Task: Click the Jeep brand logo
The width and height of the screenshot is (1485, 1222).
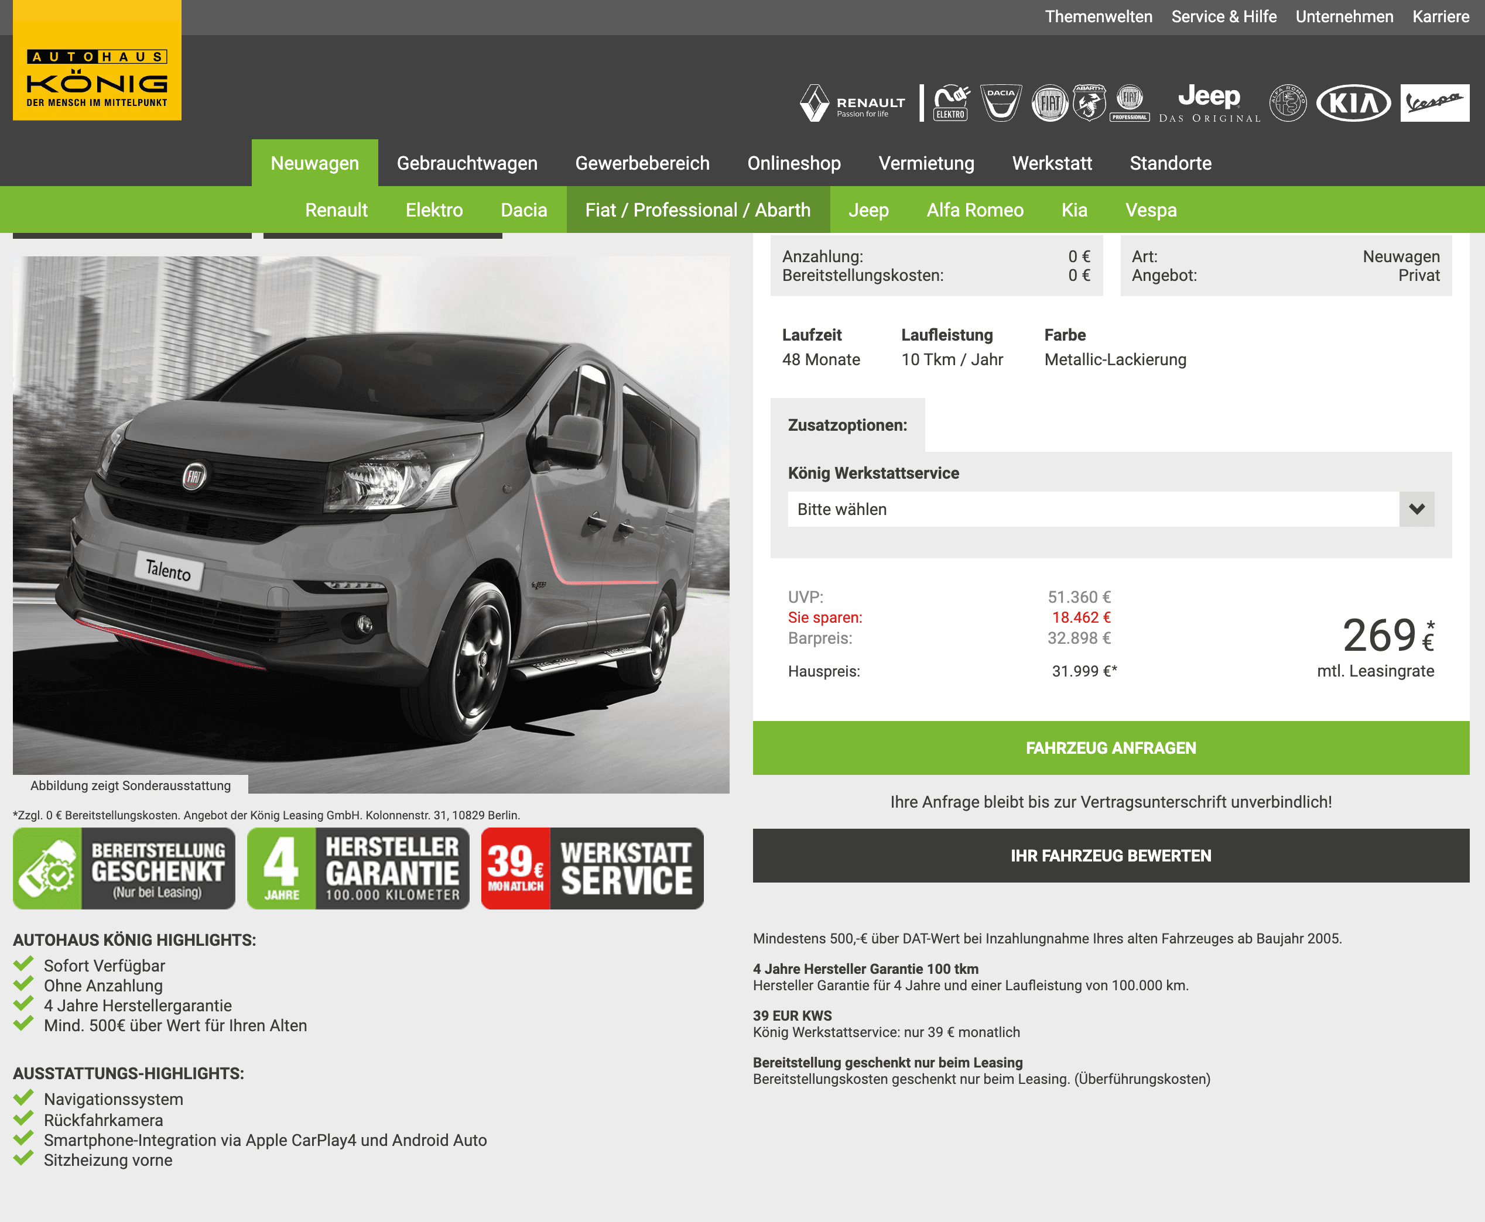Action: pyautogui.click(x=1210, y=104)
